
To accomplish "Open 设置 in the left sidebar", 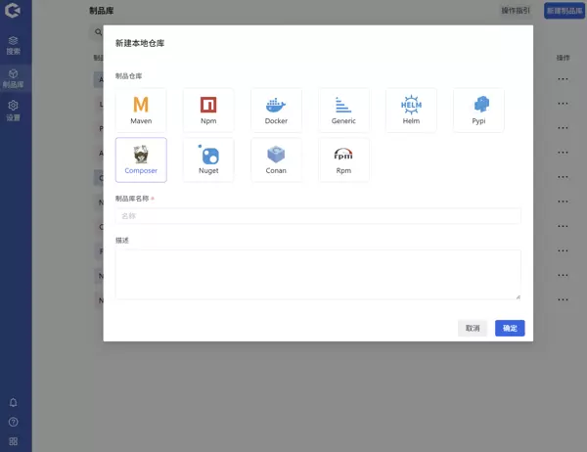I will pos(14,111).
